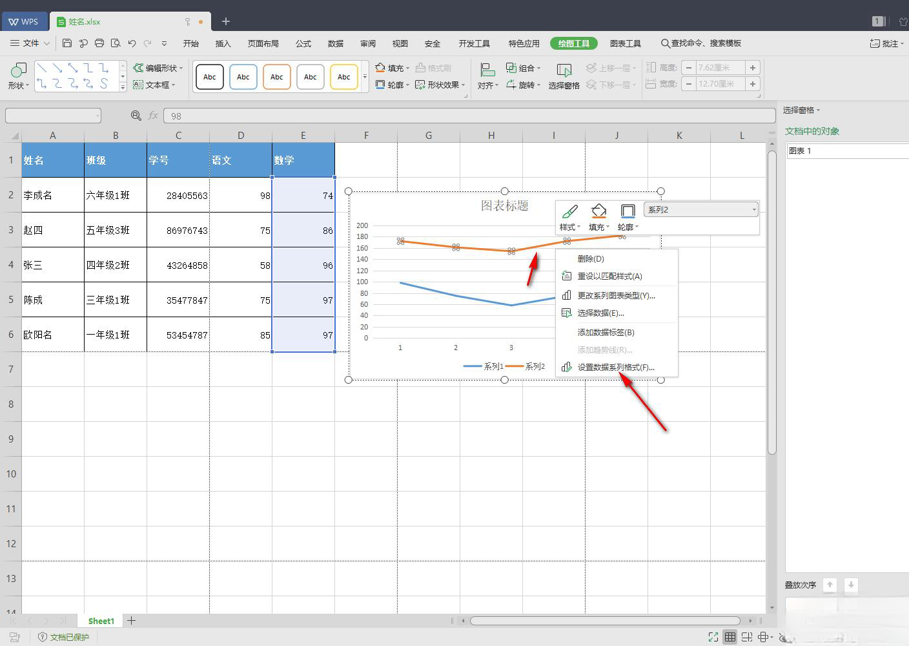This screenshot has height=646, width=909.
Task: Click cell containing 李成名
Action: click(53, 195)
